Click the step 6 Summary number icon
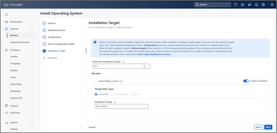The width and height of the screenshot is (277, 133). click(x=44, y=58)
